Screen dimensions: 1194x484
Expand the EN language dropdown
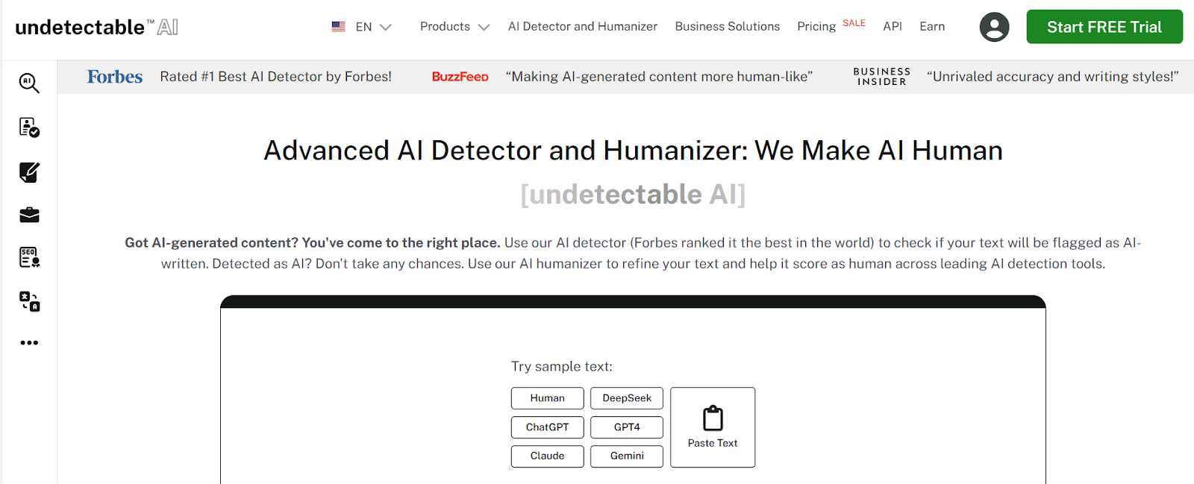click(373, 27)
